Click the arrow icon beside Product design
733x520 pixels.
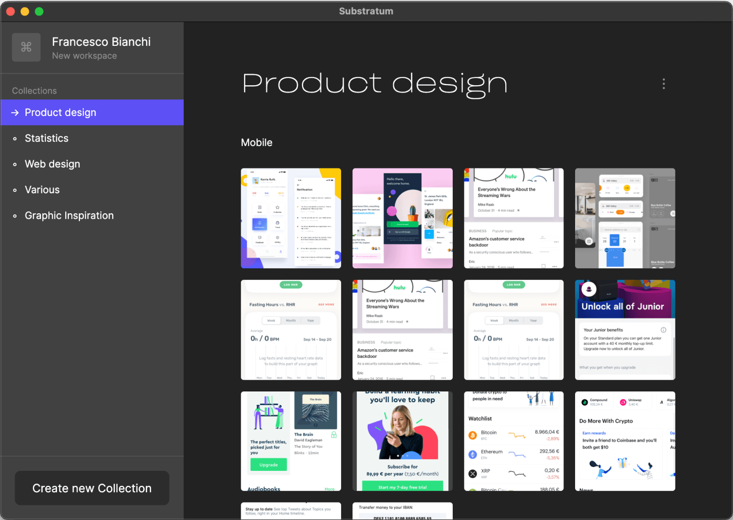15,112
